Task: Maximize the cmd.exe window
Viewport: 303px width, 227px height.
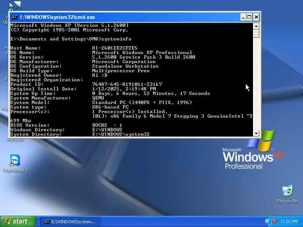Action: pyautogui.click(x=249, y=17)
